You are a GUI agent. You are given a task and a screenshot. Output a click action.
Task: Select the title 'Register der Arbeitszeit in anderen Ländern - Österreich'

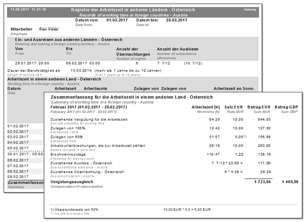133,10
